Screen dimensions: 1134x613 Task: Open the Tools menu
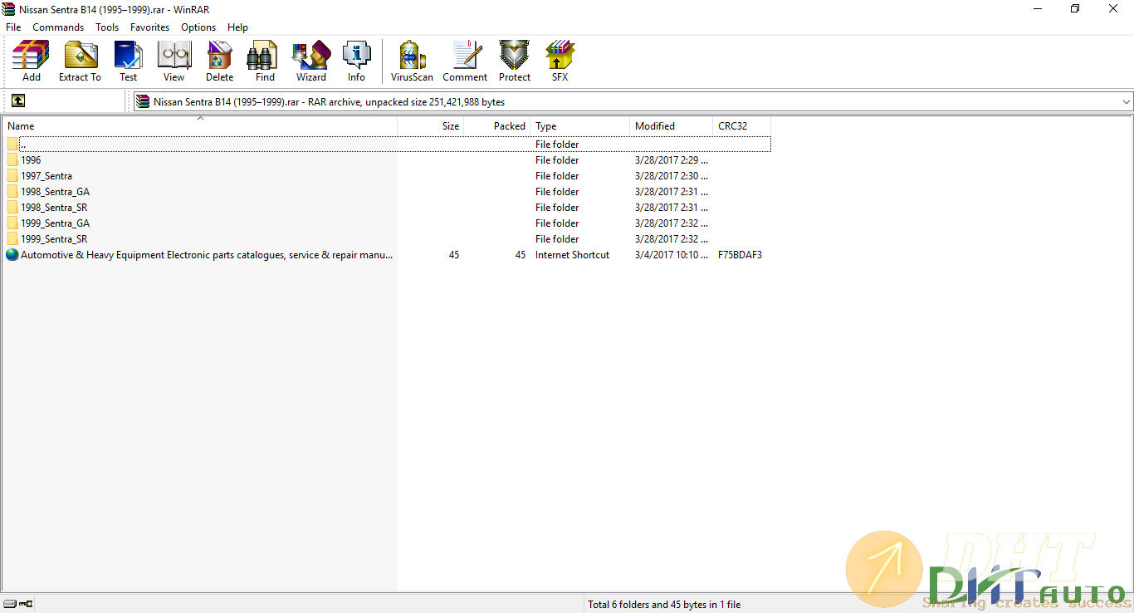[x=107, y=27]
